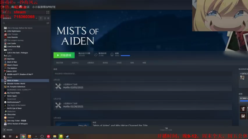Open the 商店页面 store page tab
The image size is (248, 139).
pos(60,63)
